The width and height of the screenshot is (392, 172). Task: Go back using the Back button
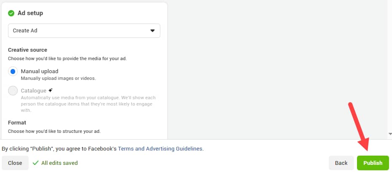pos(341,163)
